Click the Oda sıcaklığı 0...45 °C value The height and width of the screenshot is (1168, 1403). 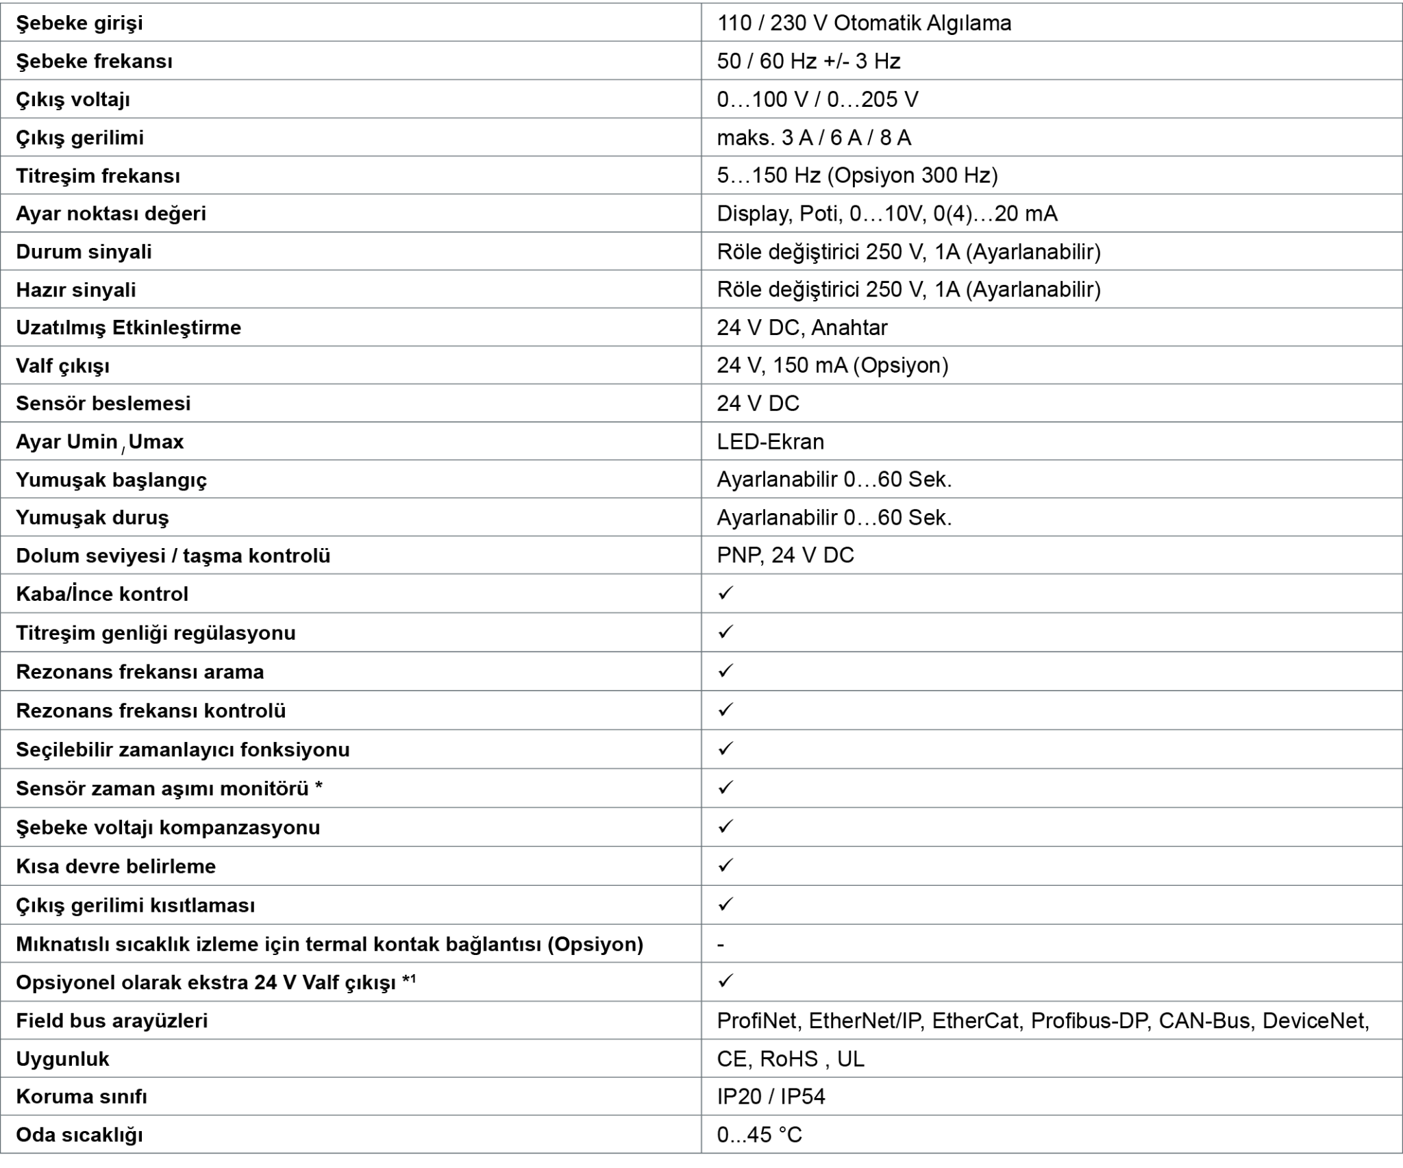(759, 1135)
